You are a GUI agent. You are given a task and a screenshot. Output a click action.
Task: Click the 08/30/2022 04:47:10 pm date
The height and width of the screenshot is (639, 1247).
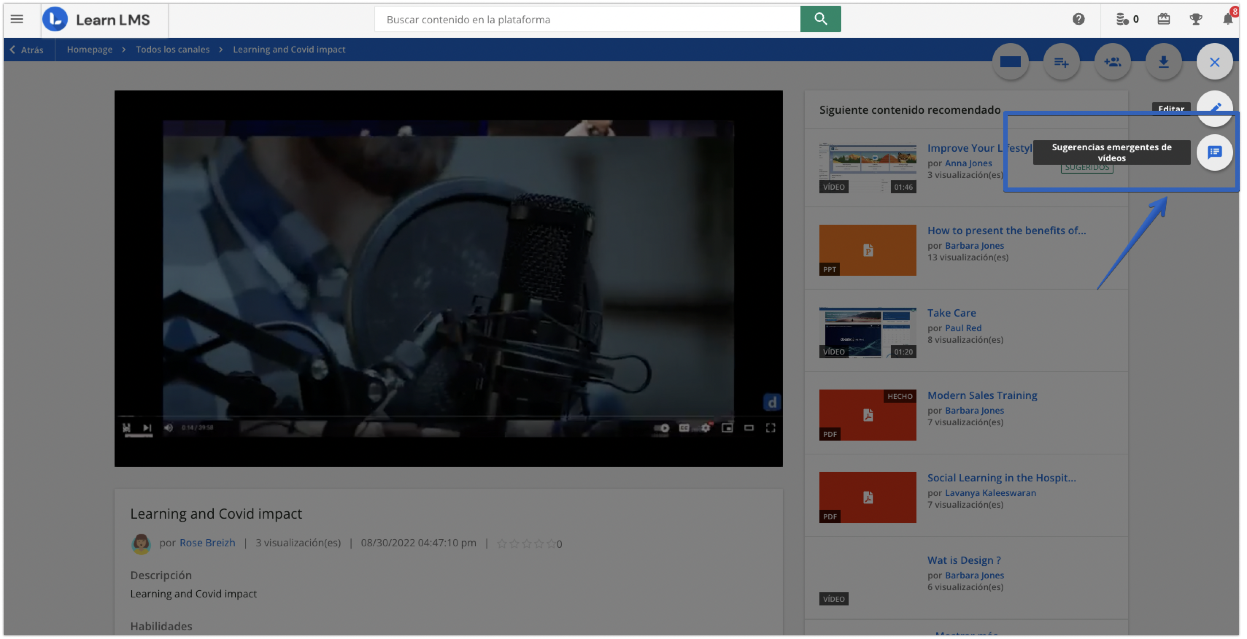point(418,542)
